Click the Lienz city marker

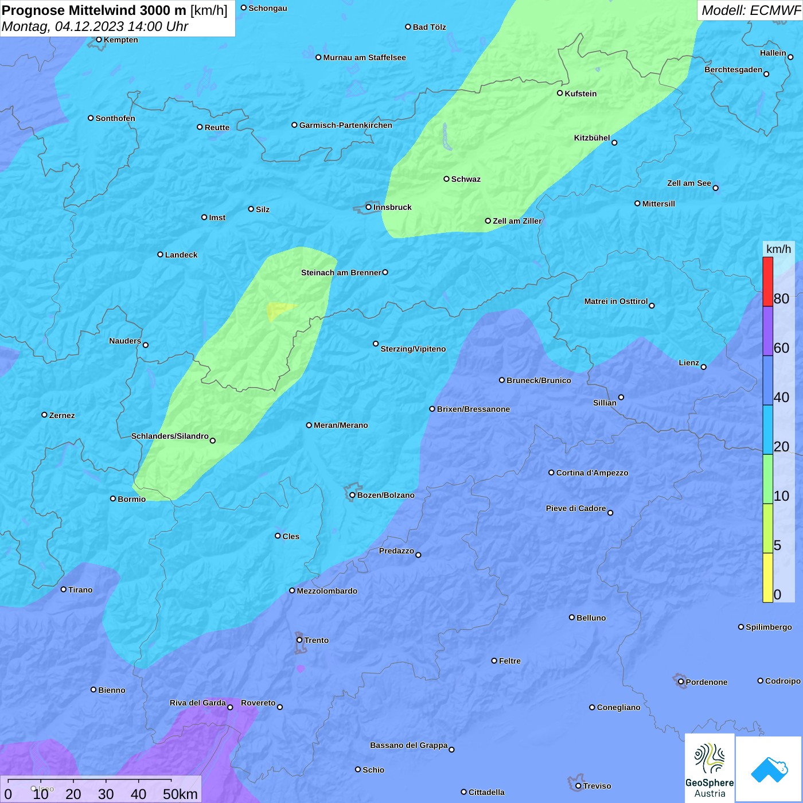pyautogui.click(x=704, y=367)
